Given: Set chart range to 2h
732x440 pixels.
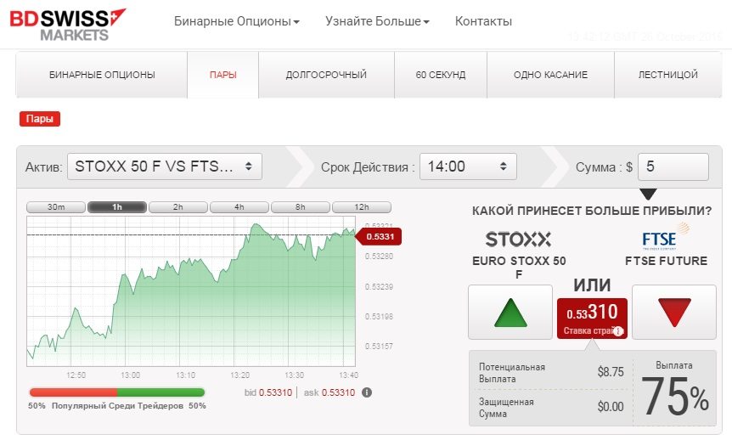Looking at the screenshot, I should [x=178, y=207].
